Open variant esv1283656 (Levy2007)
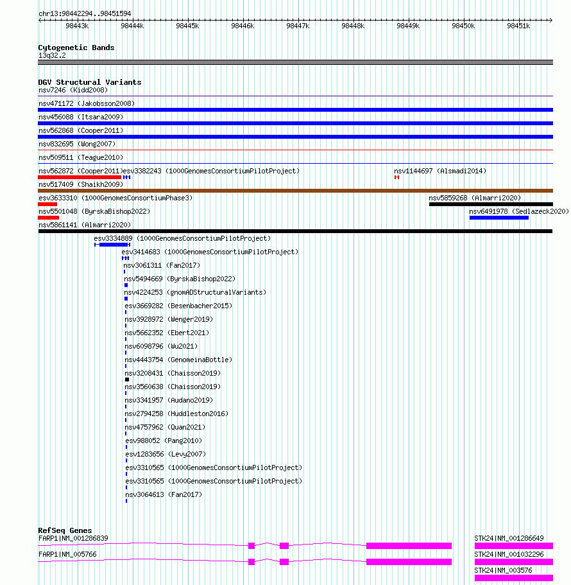 pos(166,454)
